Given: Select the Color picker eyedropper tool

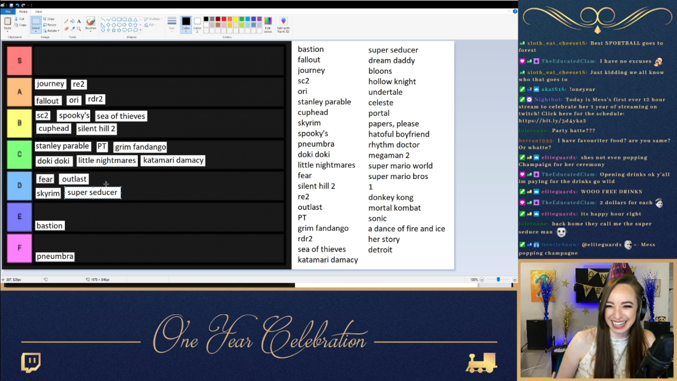Looking at the screenshot, I should [x=73, y=29].
